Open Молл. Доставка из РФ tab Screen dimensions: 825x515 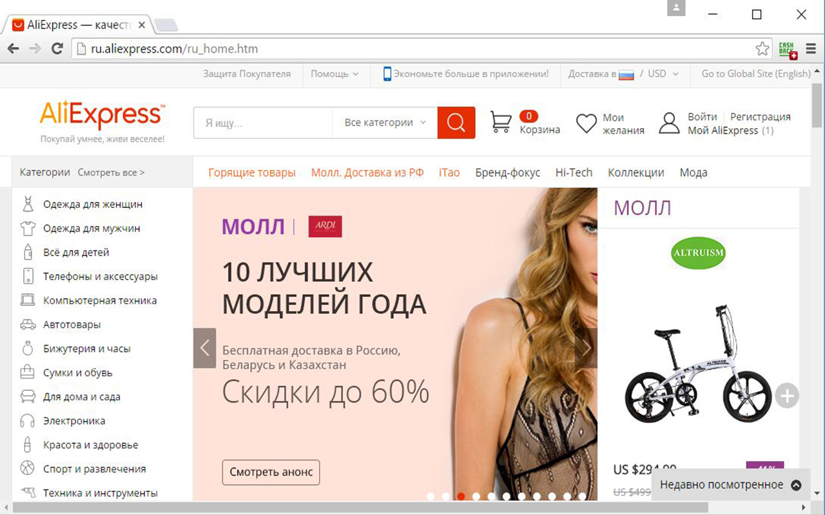[x=367, y=173]
